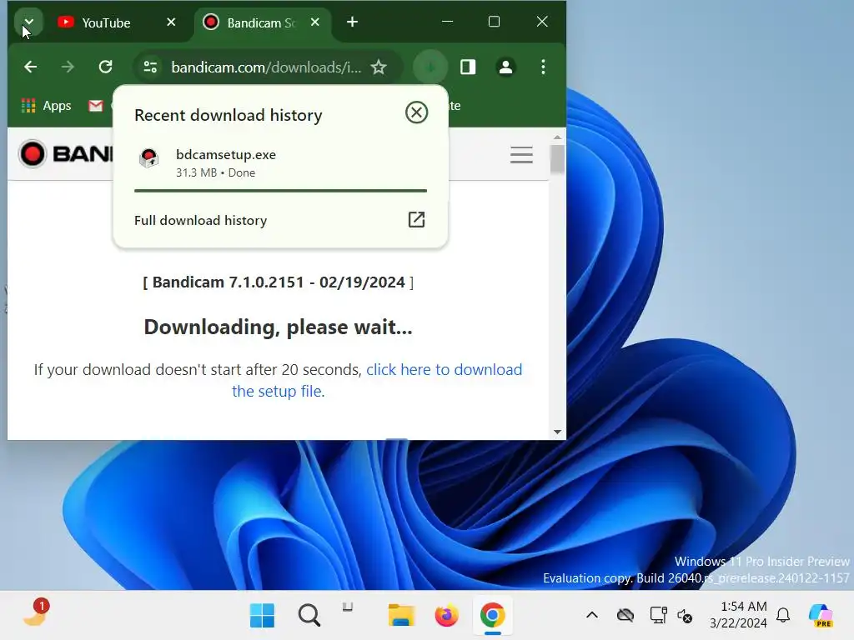Screen dimensions: 854x640
Task: Open Chrome three-dot menu
Action: point(543,67)
